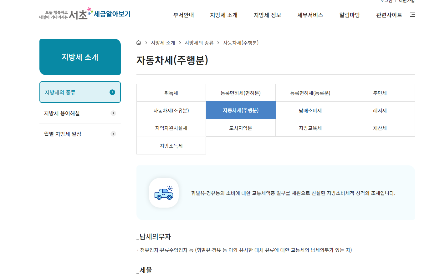Go to home via breadcrumb house icon
Viewport: 440px width, 277px height.
point(139,43)
